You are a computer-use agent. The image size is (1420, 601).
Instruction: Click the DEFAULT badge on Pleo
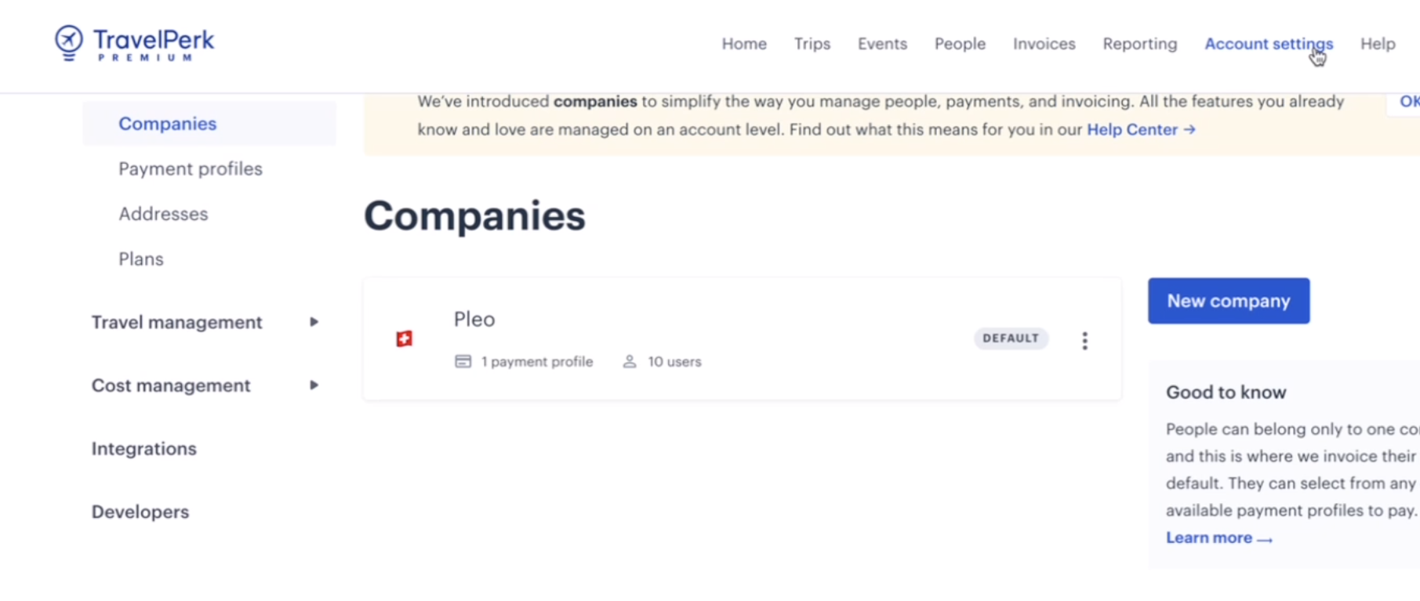click(x=1011, y=339)
